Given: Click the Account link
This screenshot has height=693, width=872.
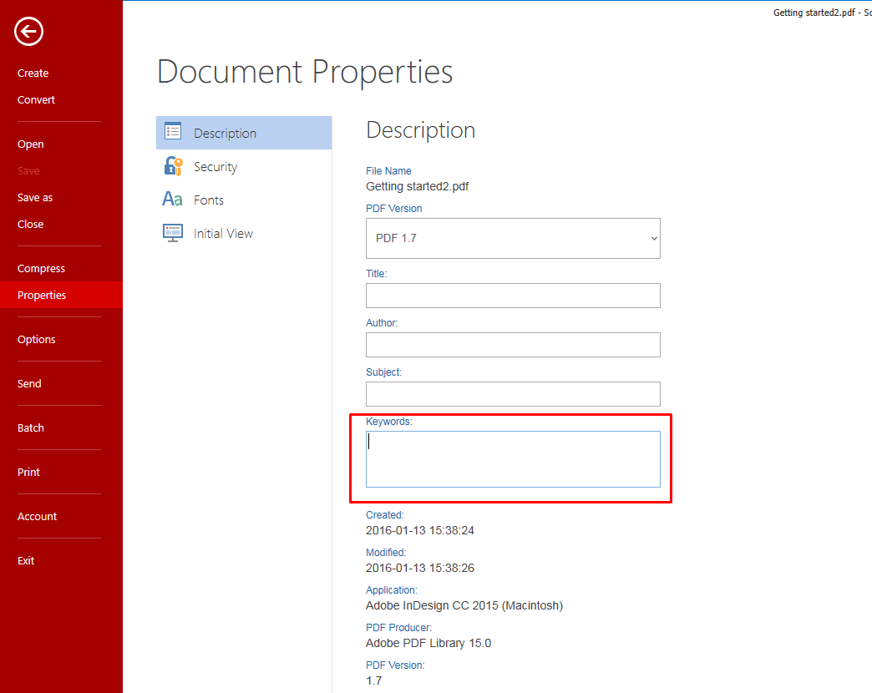Looking at the screenshot, I should [37, 516].
